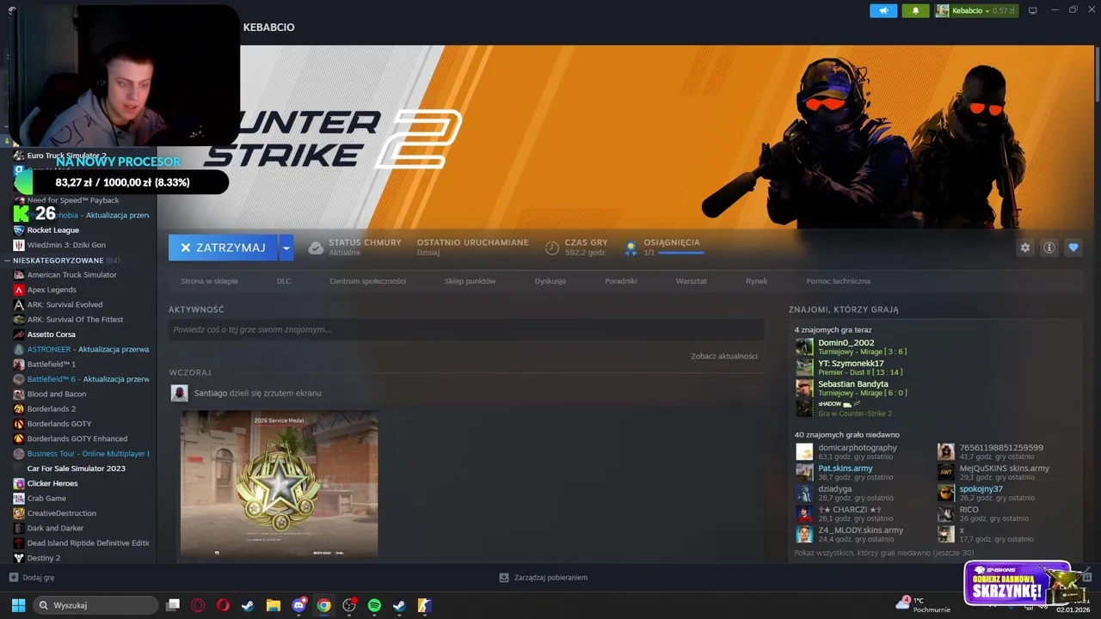Click the Blood and Bacon game icon
Image resolution: width=1101 pixels, height=619 pixels.
19,394
